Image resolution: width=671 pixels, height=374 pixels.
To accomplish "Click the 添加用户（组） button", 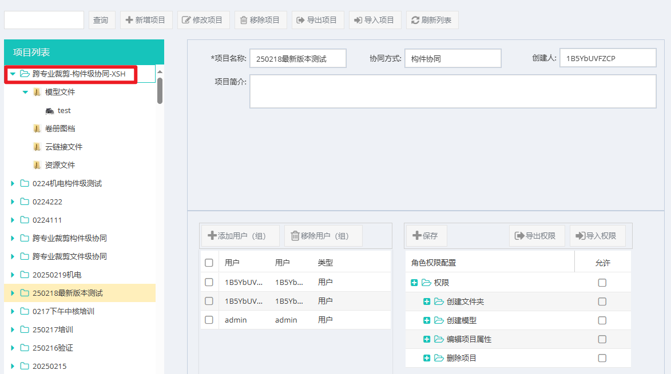I will click(240, 236).
